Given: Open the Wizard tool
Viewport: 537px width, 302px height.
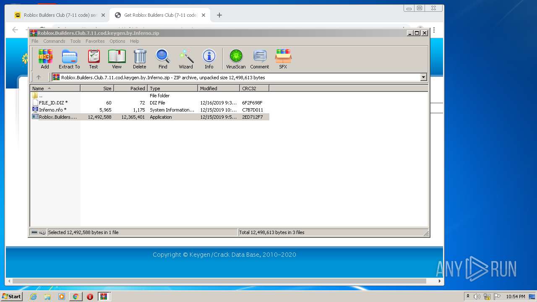Looking at the screenshot, I should (186, 59).
